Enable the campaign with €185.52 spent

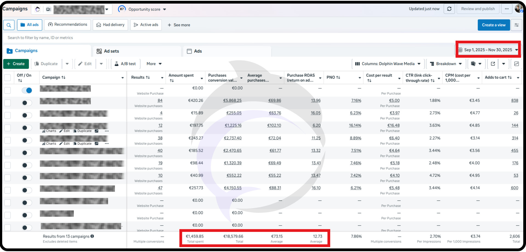click(x=27, y=153)
